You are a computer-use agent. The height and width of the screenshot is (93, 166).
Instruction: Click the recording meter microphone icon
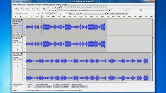coord(60,7)
